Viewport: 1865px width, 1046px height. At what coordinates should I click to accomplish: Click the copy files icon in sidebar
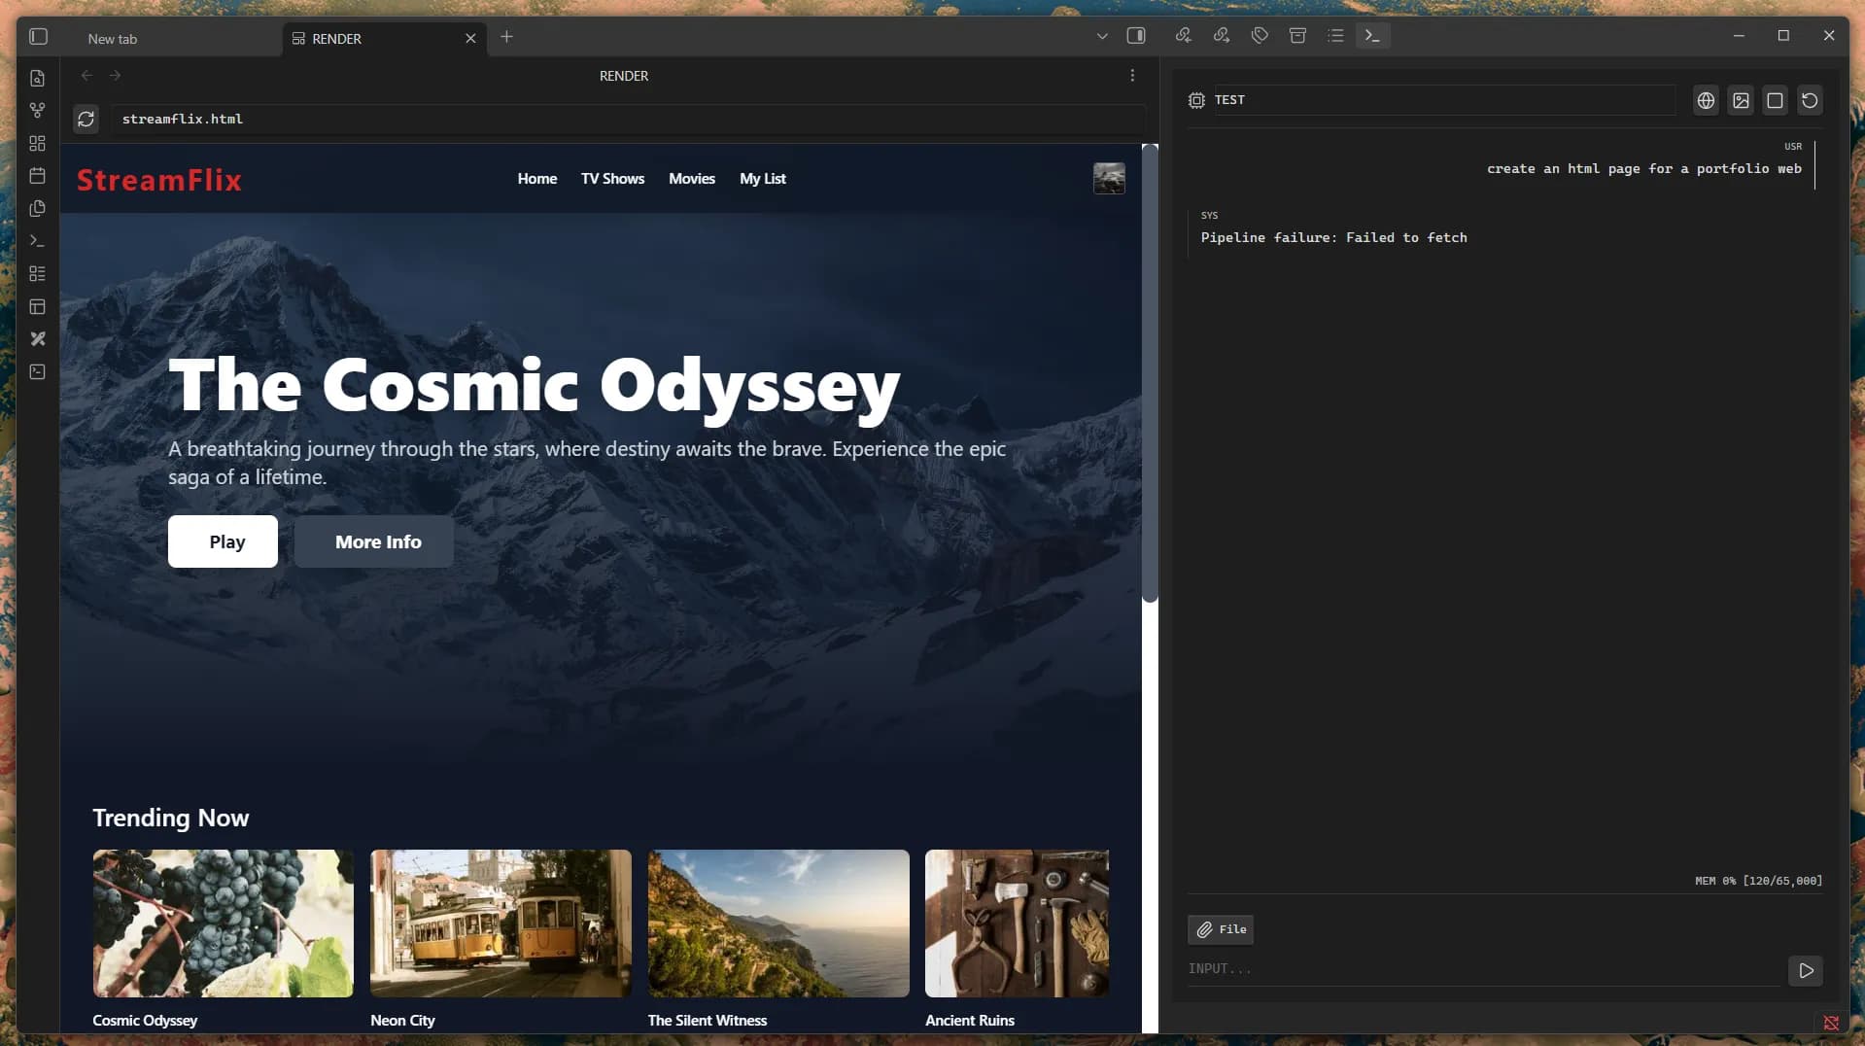point(38,208)
